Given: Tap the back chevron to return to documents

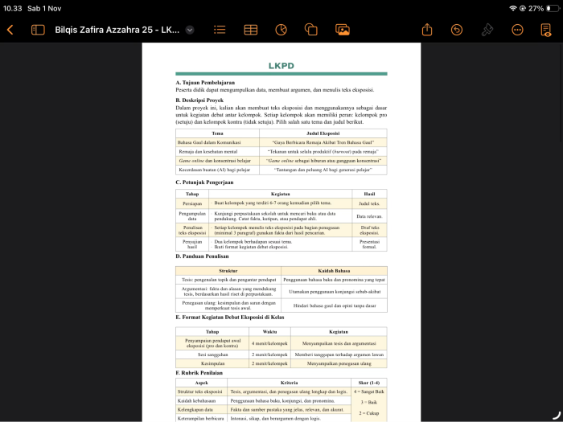Looking at the screenshot, I should point(10,30).
